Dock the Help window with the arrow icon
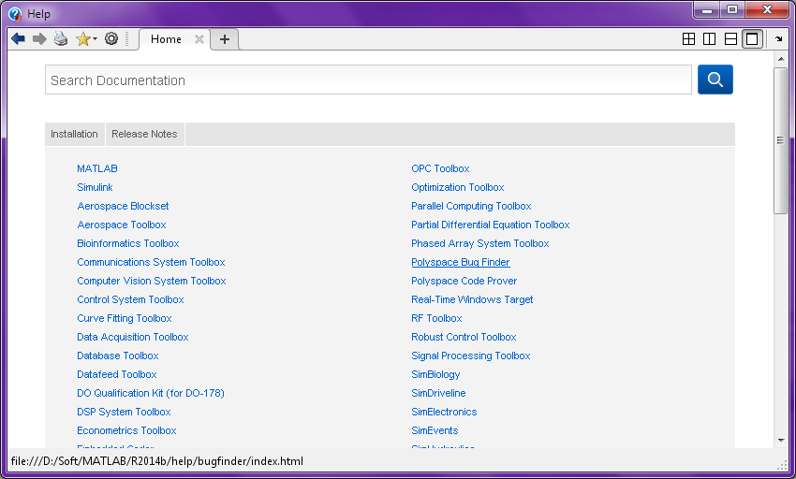Viewport: 796px width, 479px height. (779, 38)
